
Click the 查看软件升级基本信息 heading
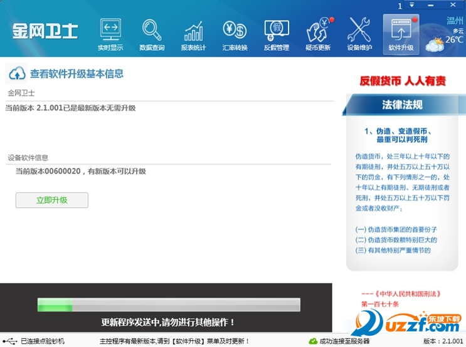[x=77, y=74]
